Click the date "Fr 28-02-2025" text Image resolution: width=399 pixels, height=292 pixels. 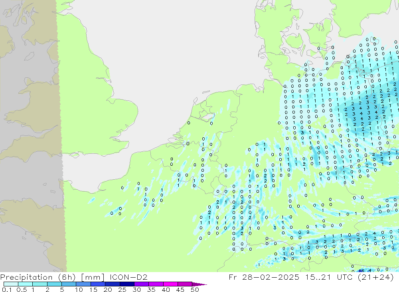pyautogui.click(x=264, y=277)
